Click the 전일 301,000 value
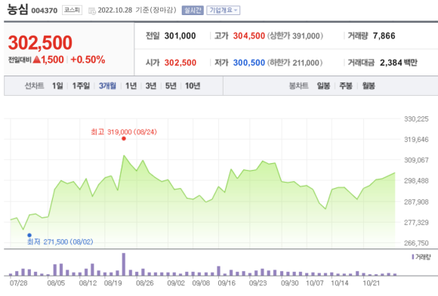The image size is (438, 296). (x=180, y=35)
